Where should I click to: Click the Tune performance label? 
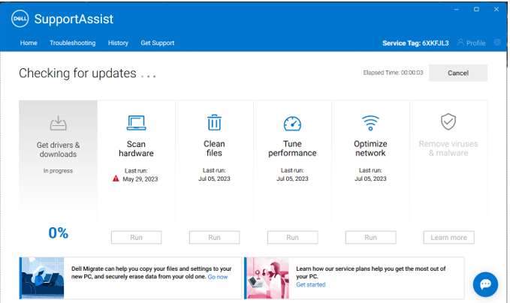[292, 148]
